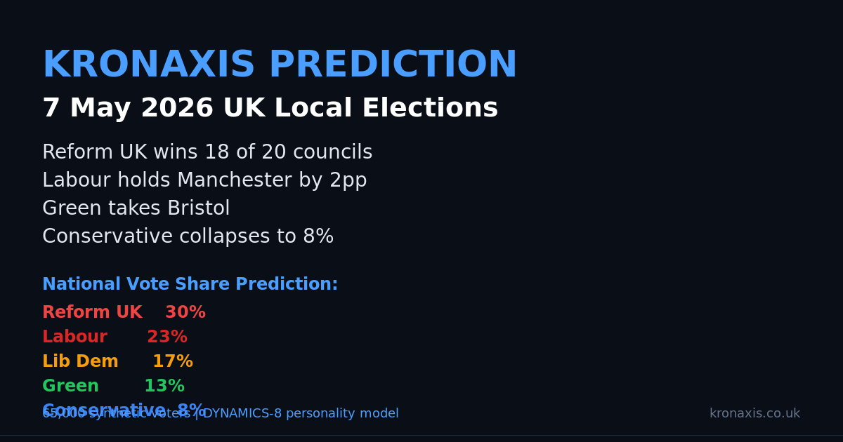Click the red Reform UK vote share label

pyautogui.click(x=92, y=313)
